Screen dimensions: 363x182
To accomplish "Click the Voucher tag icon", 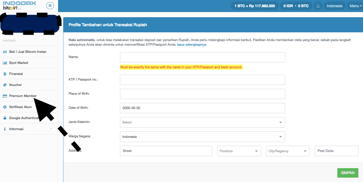I will 5,85.
